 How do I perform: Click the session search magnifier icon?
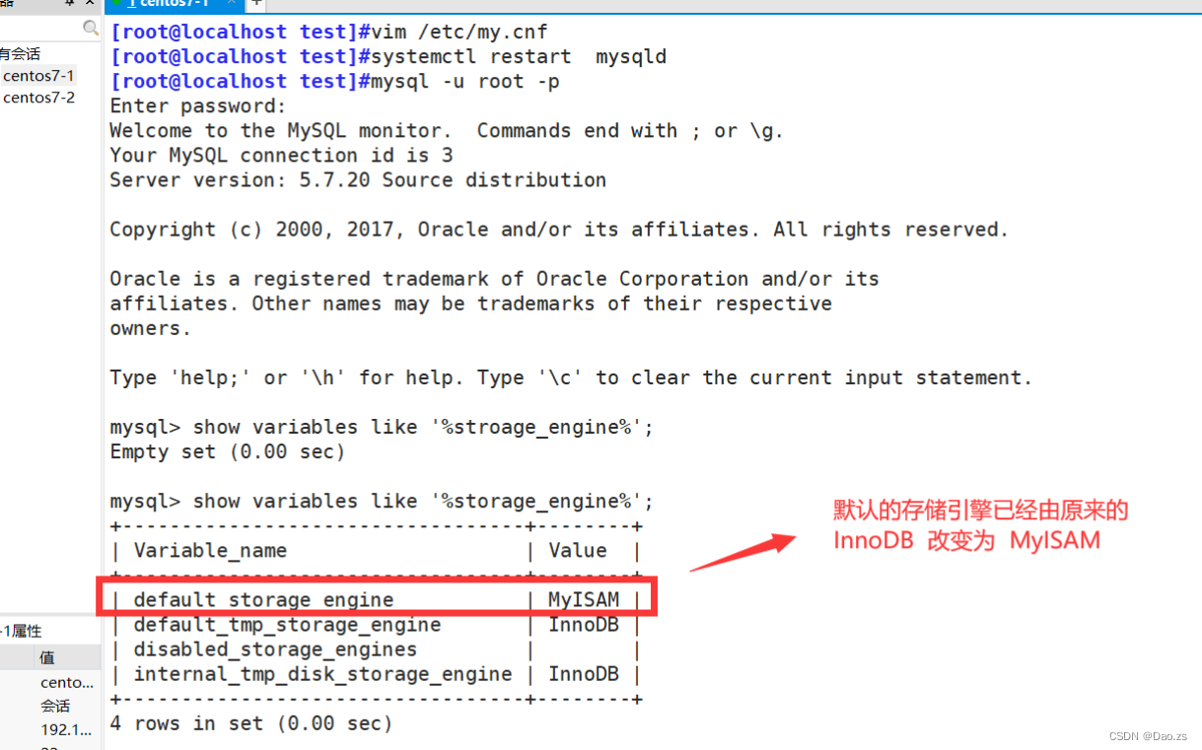tap(91, 29)
